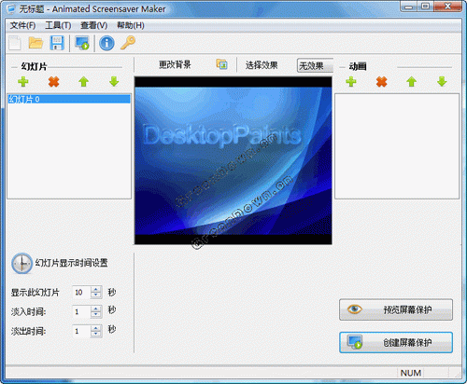Click the key registration icon
Viewport: 467px width, 384px height.
128,43
